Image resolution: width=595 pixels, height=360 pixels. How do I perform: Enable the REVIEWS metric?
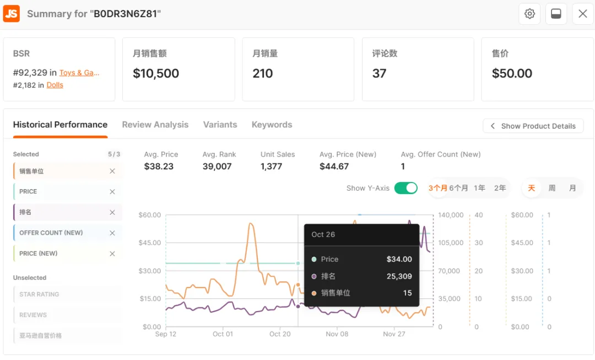(33, 315)
